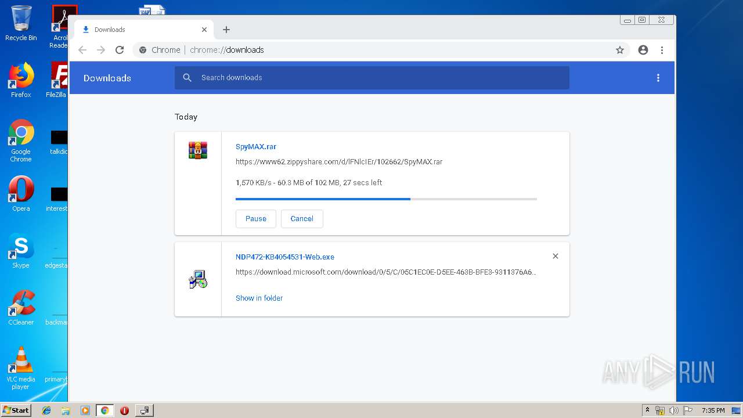Open the volume speaker tray icon
This screenshot has width=743, height=418.
click(x=674, y=410)
